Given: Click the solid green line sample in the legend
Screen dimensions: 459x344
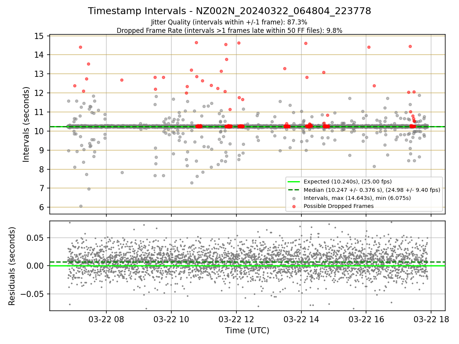Looking at the screenshot, I should pyautogui.click(x=293, y=182).
